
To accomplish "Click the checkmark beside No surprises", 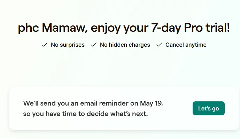I will tap(45, 45).
